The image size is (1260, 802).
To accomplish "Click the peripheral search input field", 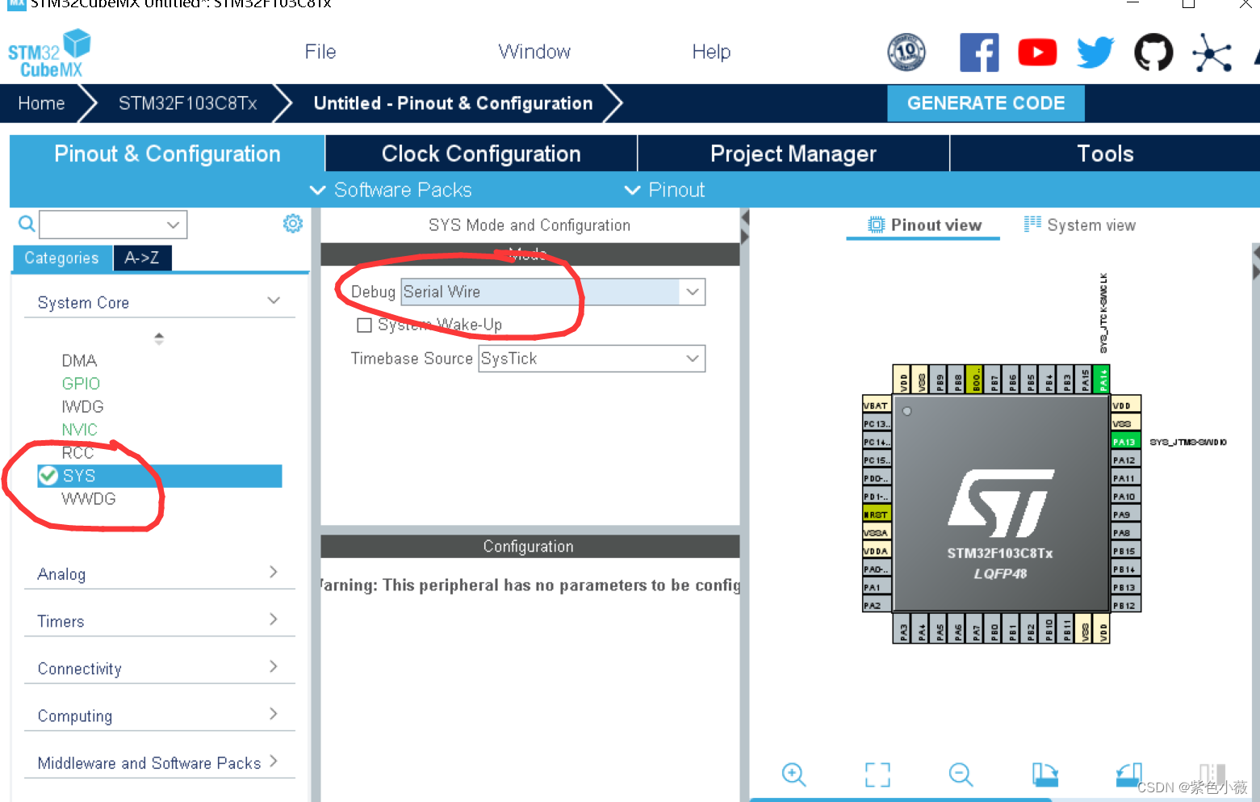I will tap(101, 224).
